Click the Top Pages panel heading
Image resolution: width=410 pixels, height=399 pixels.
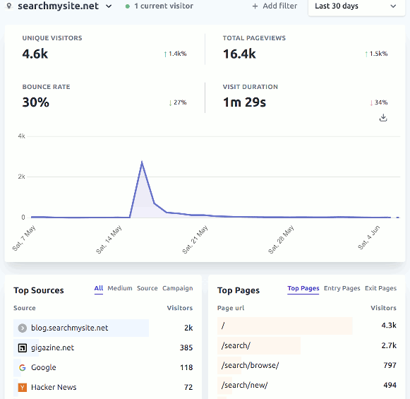pyautogui.click(x=239, y=290)
